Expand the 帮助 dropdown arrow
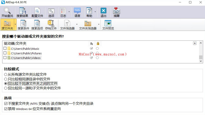205x115 pixels. click(x=95, y=12)
